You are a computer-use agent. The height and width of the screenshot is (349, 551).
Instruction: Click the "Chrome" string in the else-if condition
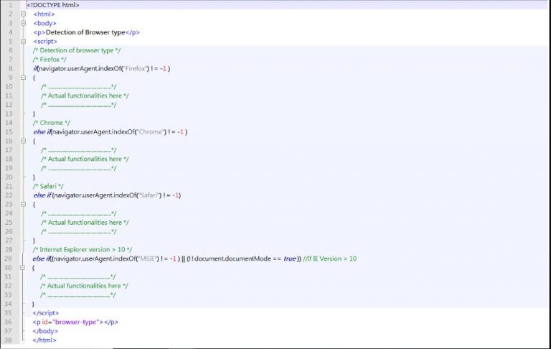[x=151, y=132]
